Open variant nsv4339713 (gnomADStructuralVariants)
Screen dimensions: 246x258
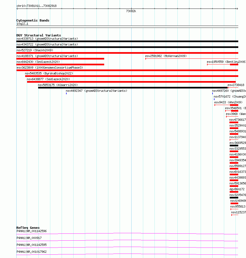(47, 39)
